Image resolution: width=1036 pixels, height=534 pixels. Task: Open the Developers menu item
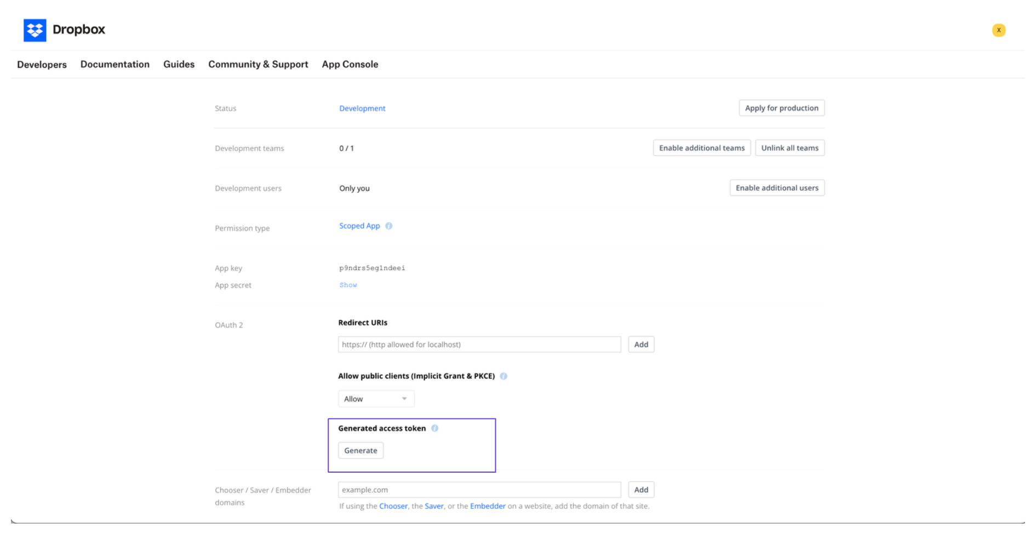click(x=42, y=65)
